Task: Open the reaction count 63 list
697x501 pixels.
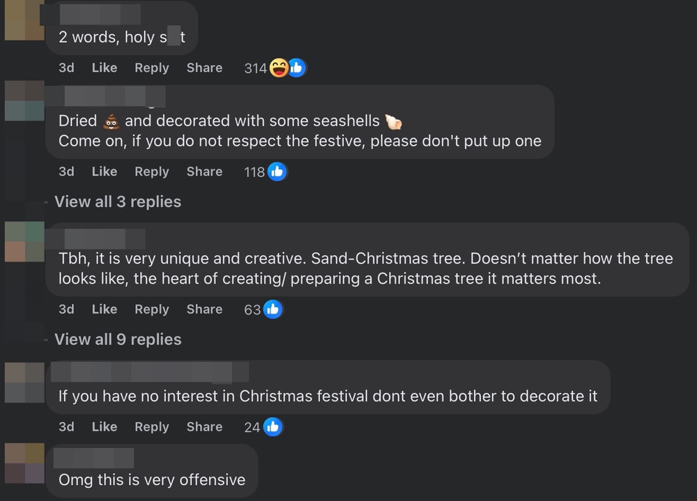Action: point(252,309)
